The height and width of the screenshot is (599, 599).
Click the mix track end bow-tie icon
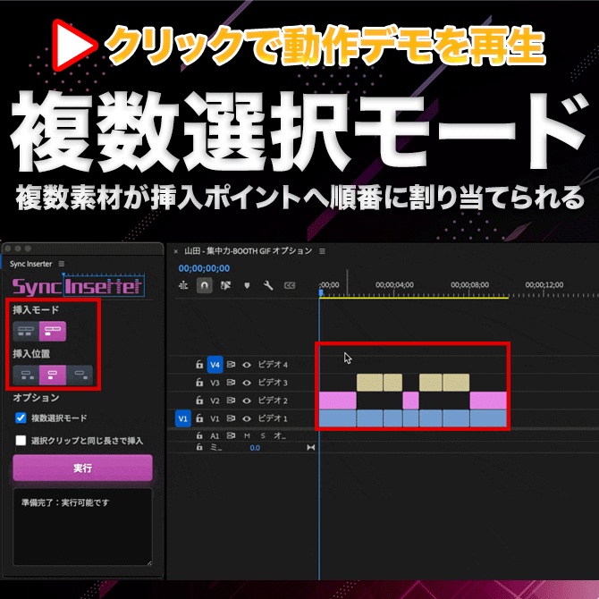pyautogui.click(x=311, y=447)
